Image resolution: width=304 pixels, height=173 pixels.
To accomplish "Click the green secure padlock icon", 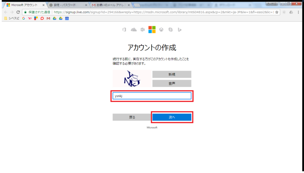I will point(25,12).
